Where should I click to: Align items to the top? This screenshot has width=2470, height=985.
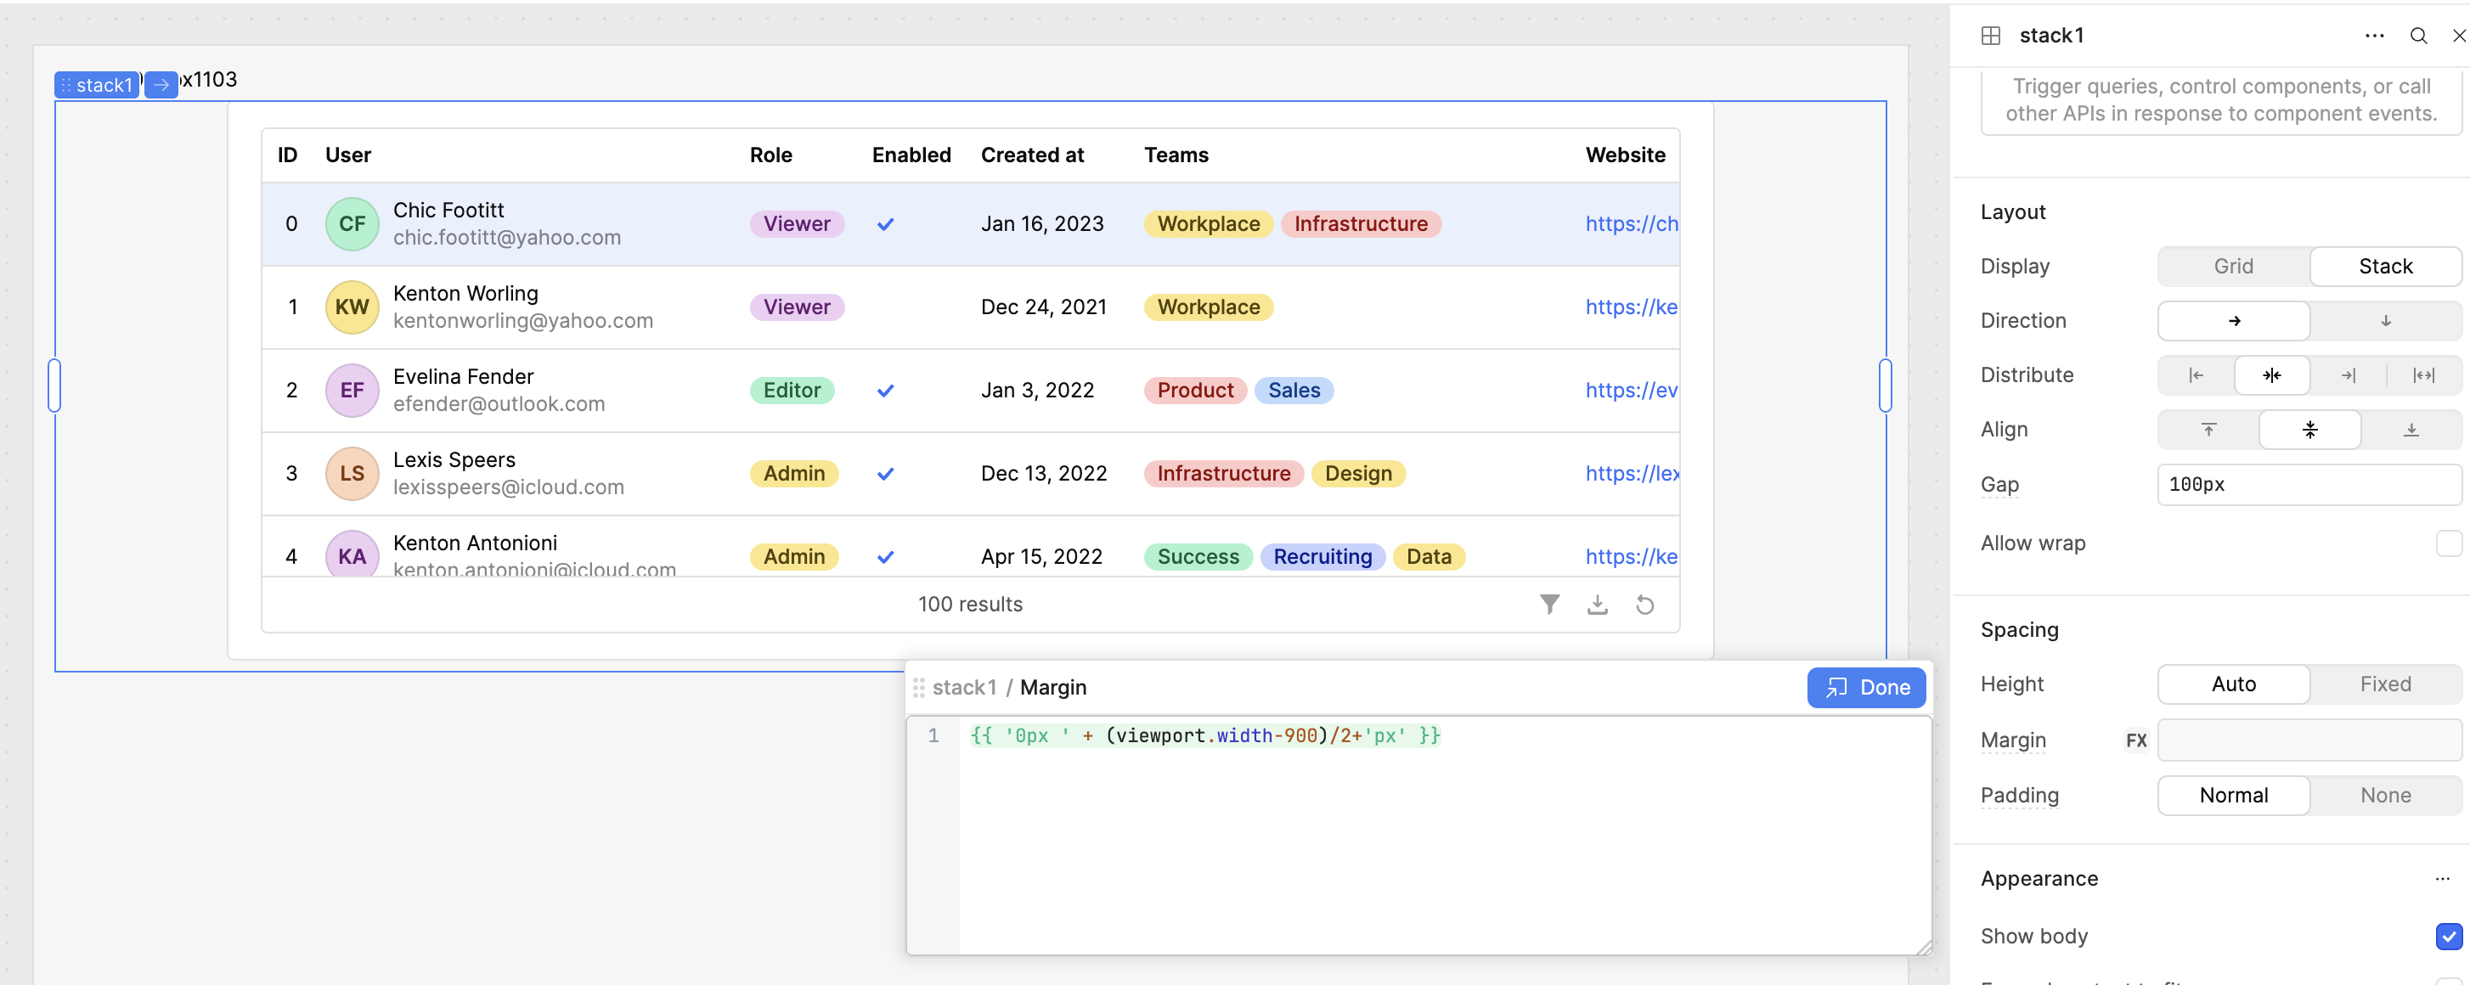(2208, 430)
